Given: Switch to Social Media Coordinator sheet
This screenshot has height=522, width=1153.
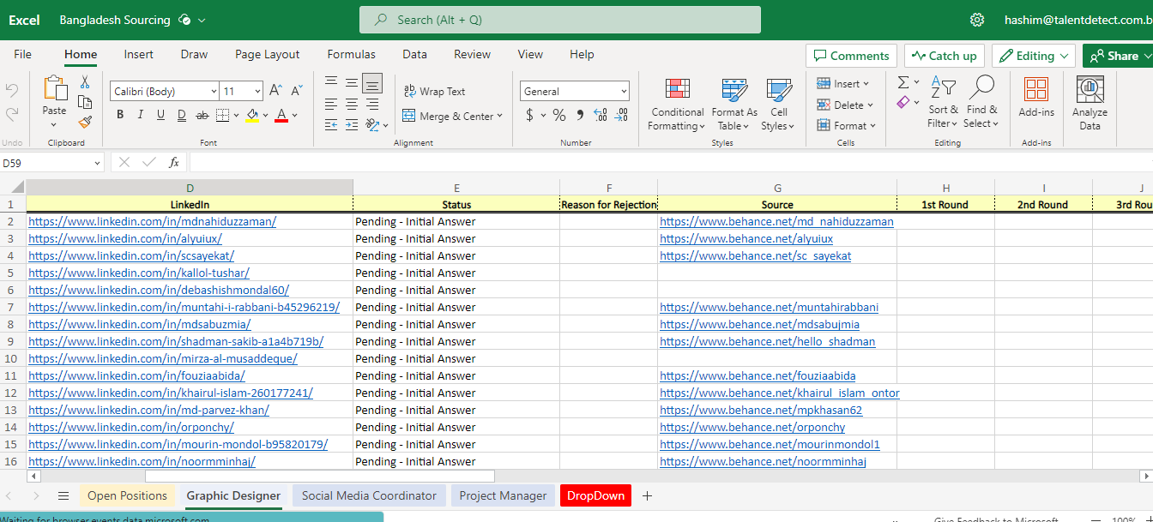Looking at the screenshot, I should coord(369,495).
